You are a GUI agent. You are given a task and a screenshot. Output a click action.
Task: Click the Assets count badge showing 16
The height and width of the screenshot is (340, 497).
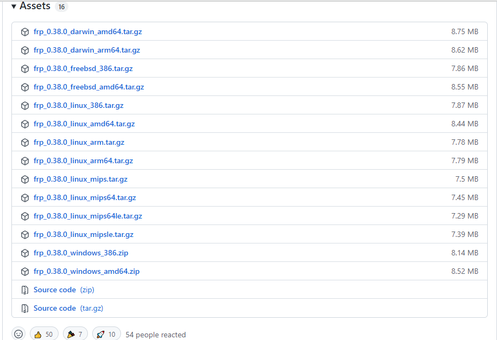pyautogui.click(x=61, y=7)
